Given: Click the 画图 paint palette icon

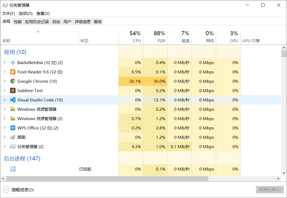Looking at the screenshot, I should 13,137.
